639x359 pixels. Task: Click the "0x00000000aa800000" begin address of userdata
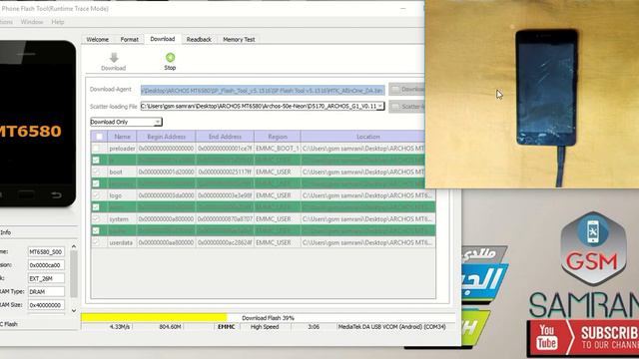point(167,242)
